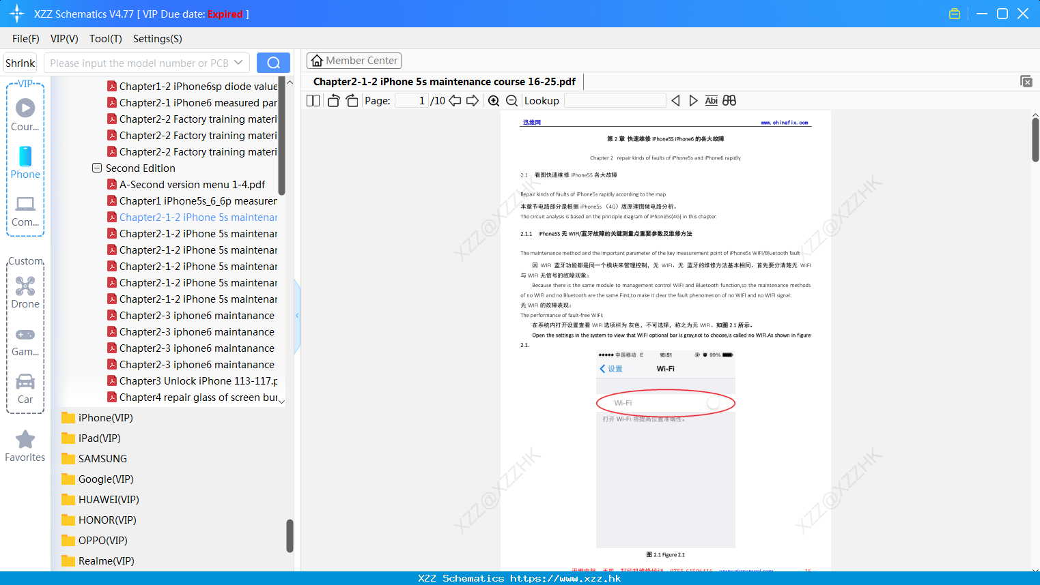Open the Drone category
The width and height of the screenshot is (1040, 585).
(x=25, y=292)
